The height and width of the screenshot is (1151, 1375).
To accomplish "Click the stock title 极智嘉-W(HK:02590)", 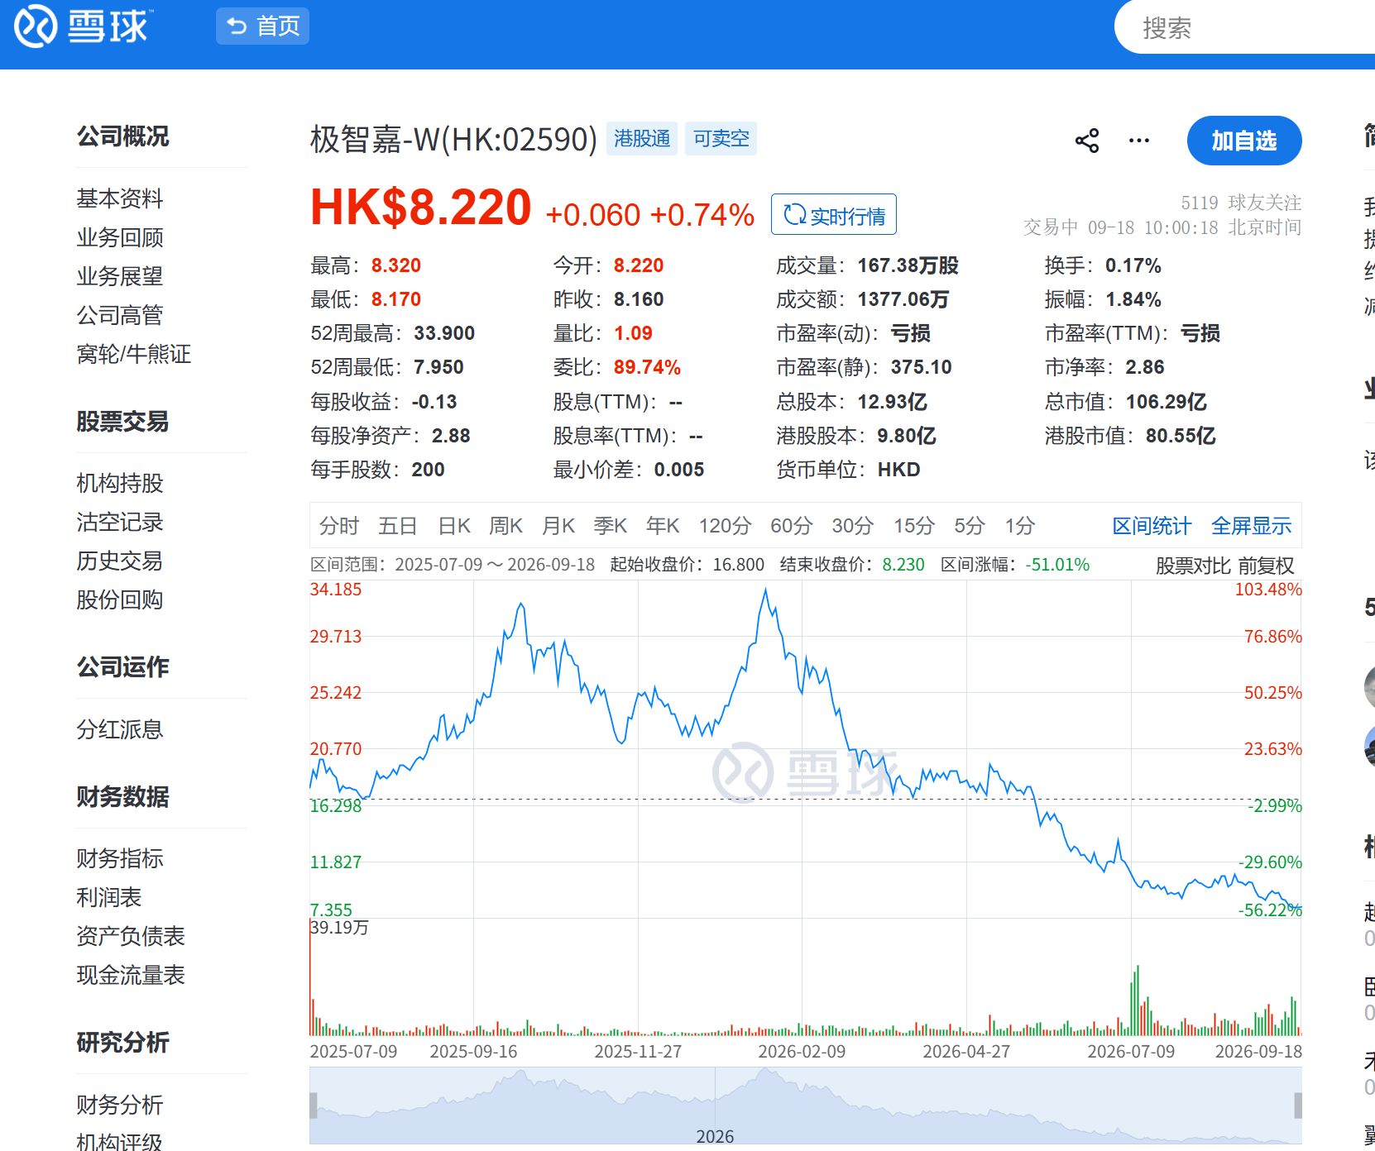I will (x=453, y=139).
